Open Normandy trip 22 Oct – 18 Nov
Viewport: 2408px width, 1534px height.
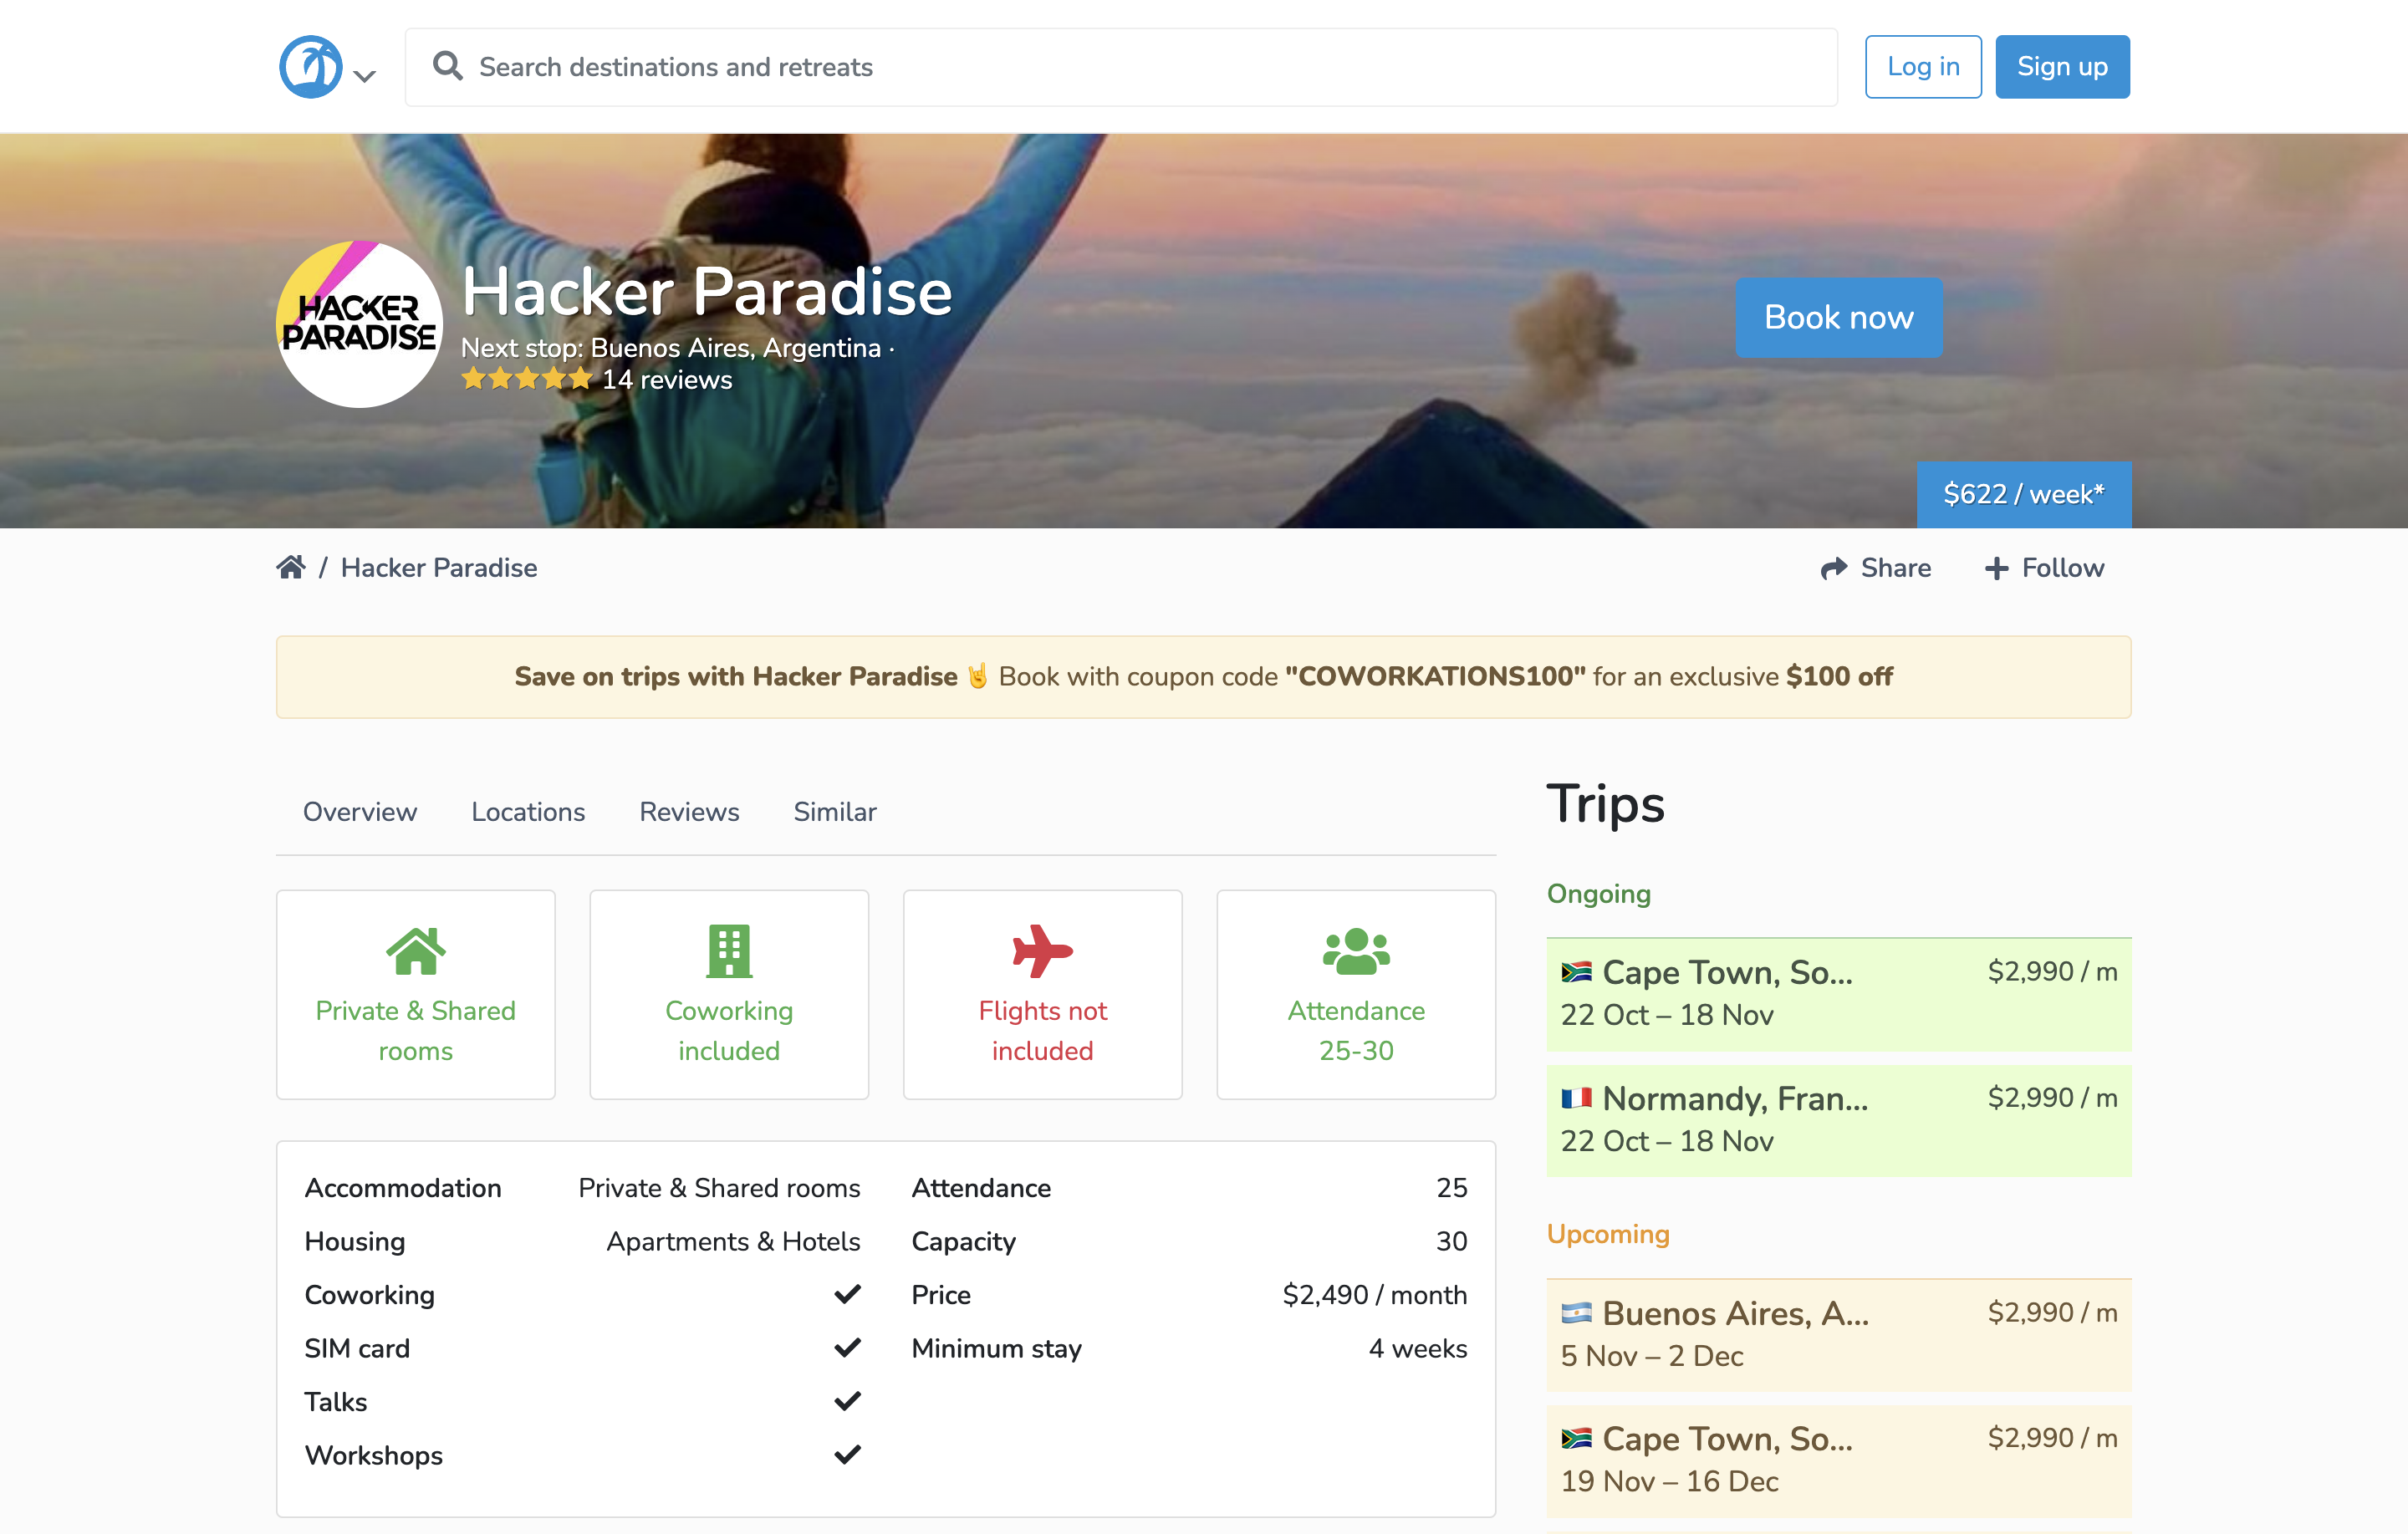coord(1838,1120)
